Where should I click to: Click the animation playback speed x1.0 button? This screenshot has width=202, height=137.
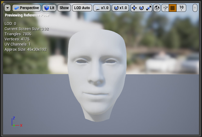click(102, 8)
